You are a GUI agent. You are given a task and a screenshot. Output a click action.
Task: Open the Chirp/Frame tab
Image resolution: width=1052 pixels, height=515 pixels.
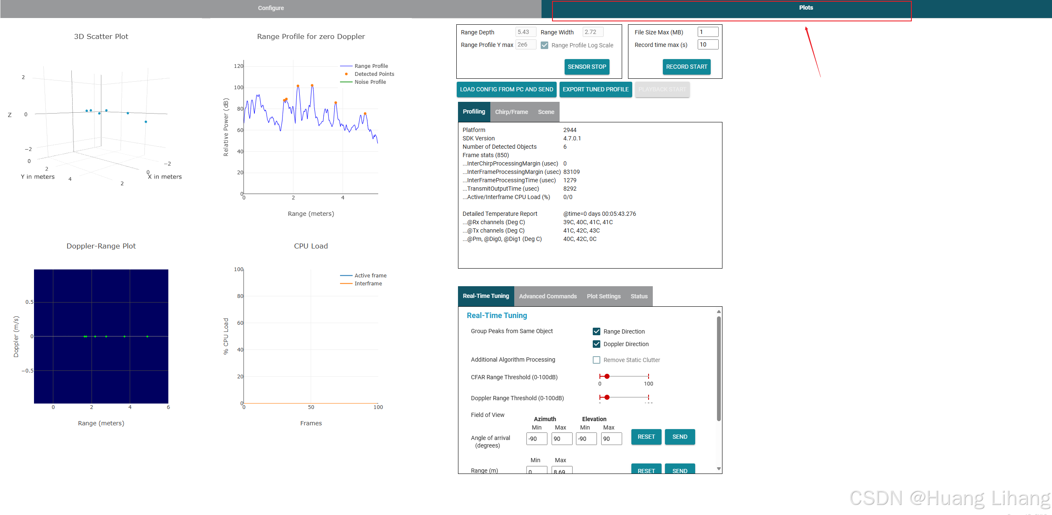511,112
